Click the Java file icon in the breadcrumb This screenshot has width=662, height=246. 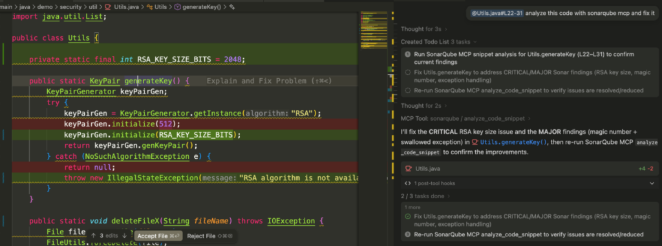(x=108, y=6)
